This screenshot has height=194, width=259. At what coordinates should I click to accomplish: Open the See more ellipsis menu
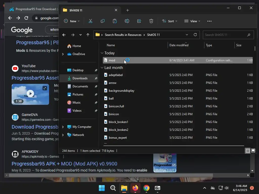[x=209, y=21]
